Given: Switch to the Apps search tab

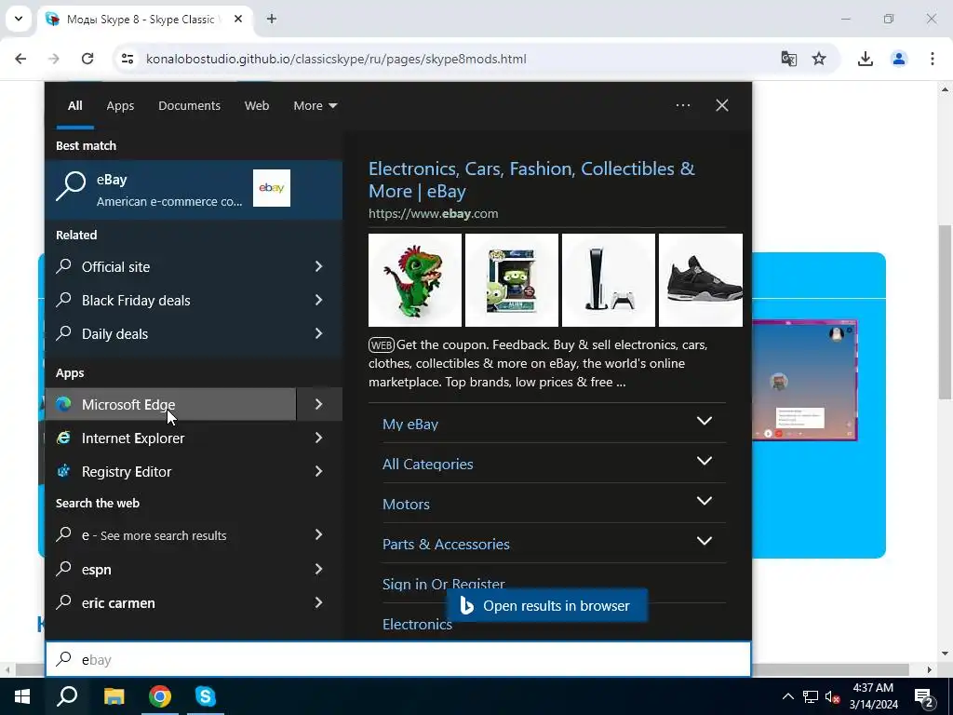Looking at the screenshot, I should click(x=120, y=106).
